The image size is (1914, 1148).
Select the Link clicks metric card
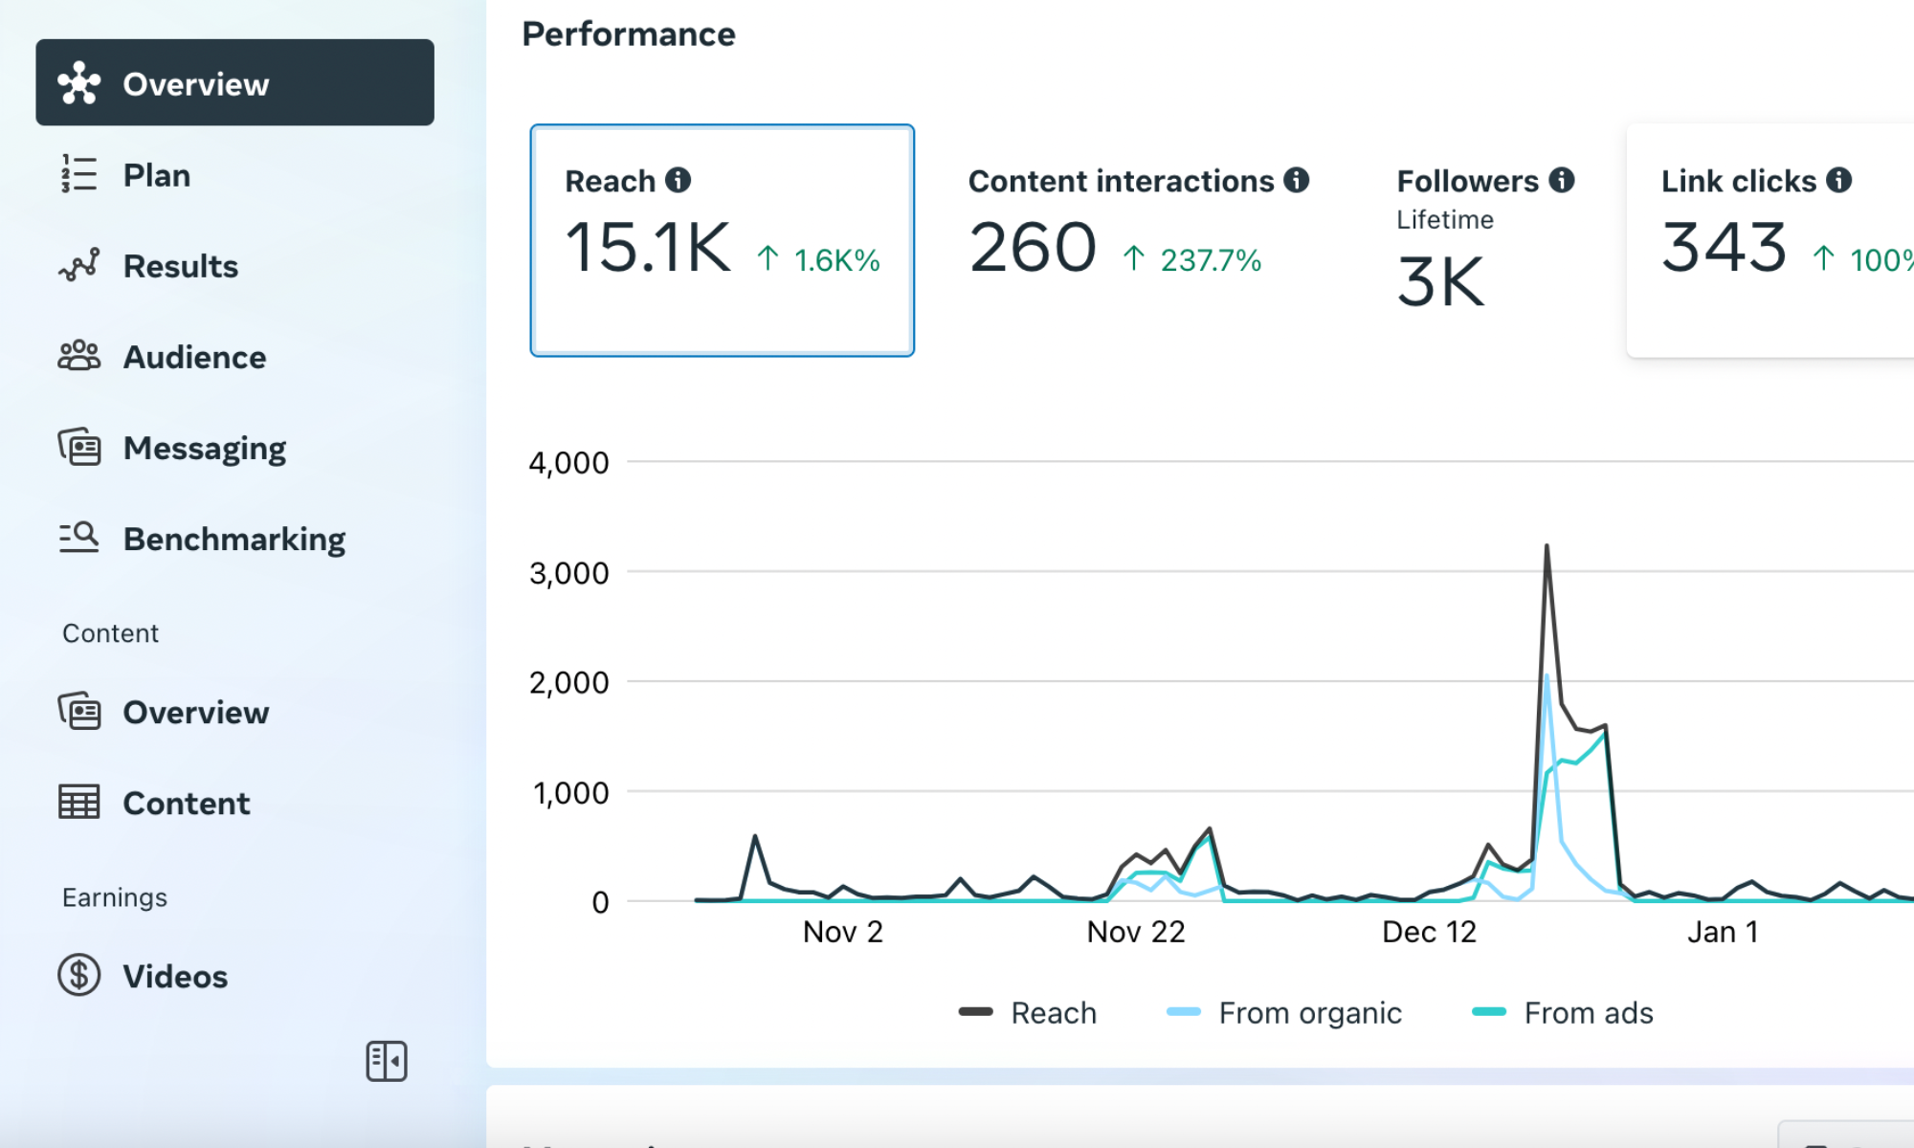pos(1770,239)
